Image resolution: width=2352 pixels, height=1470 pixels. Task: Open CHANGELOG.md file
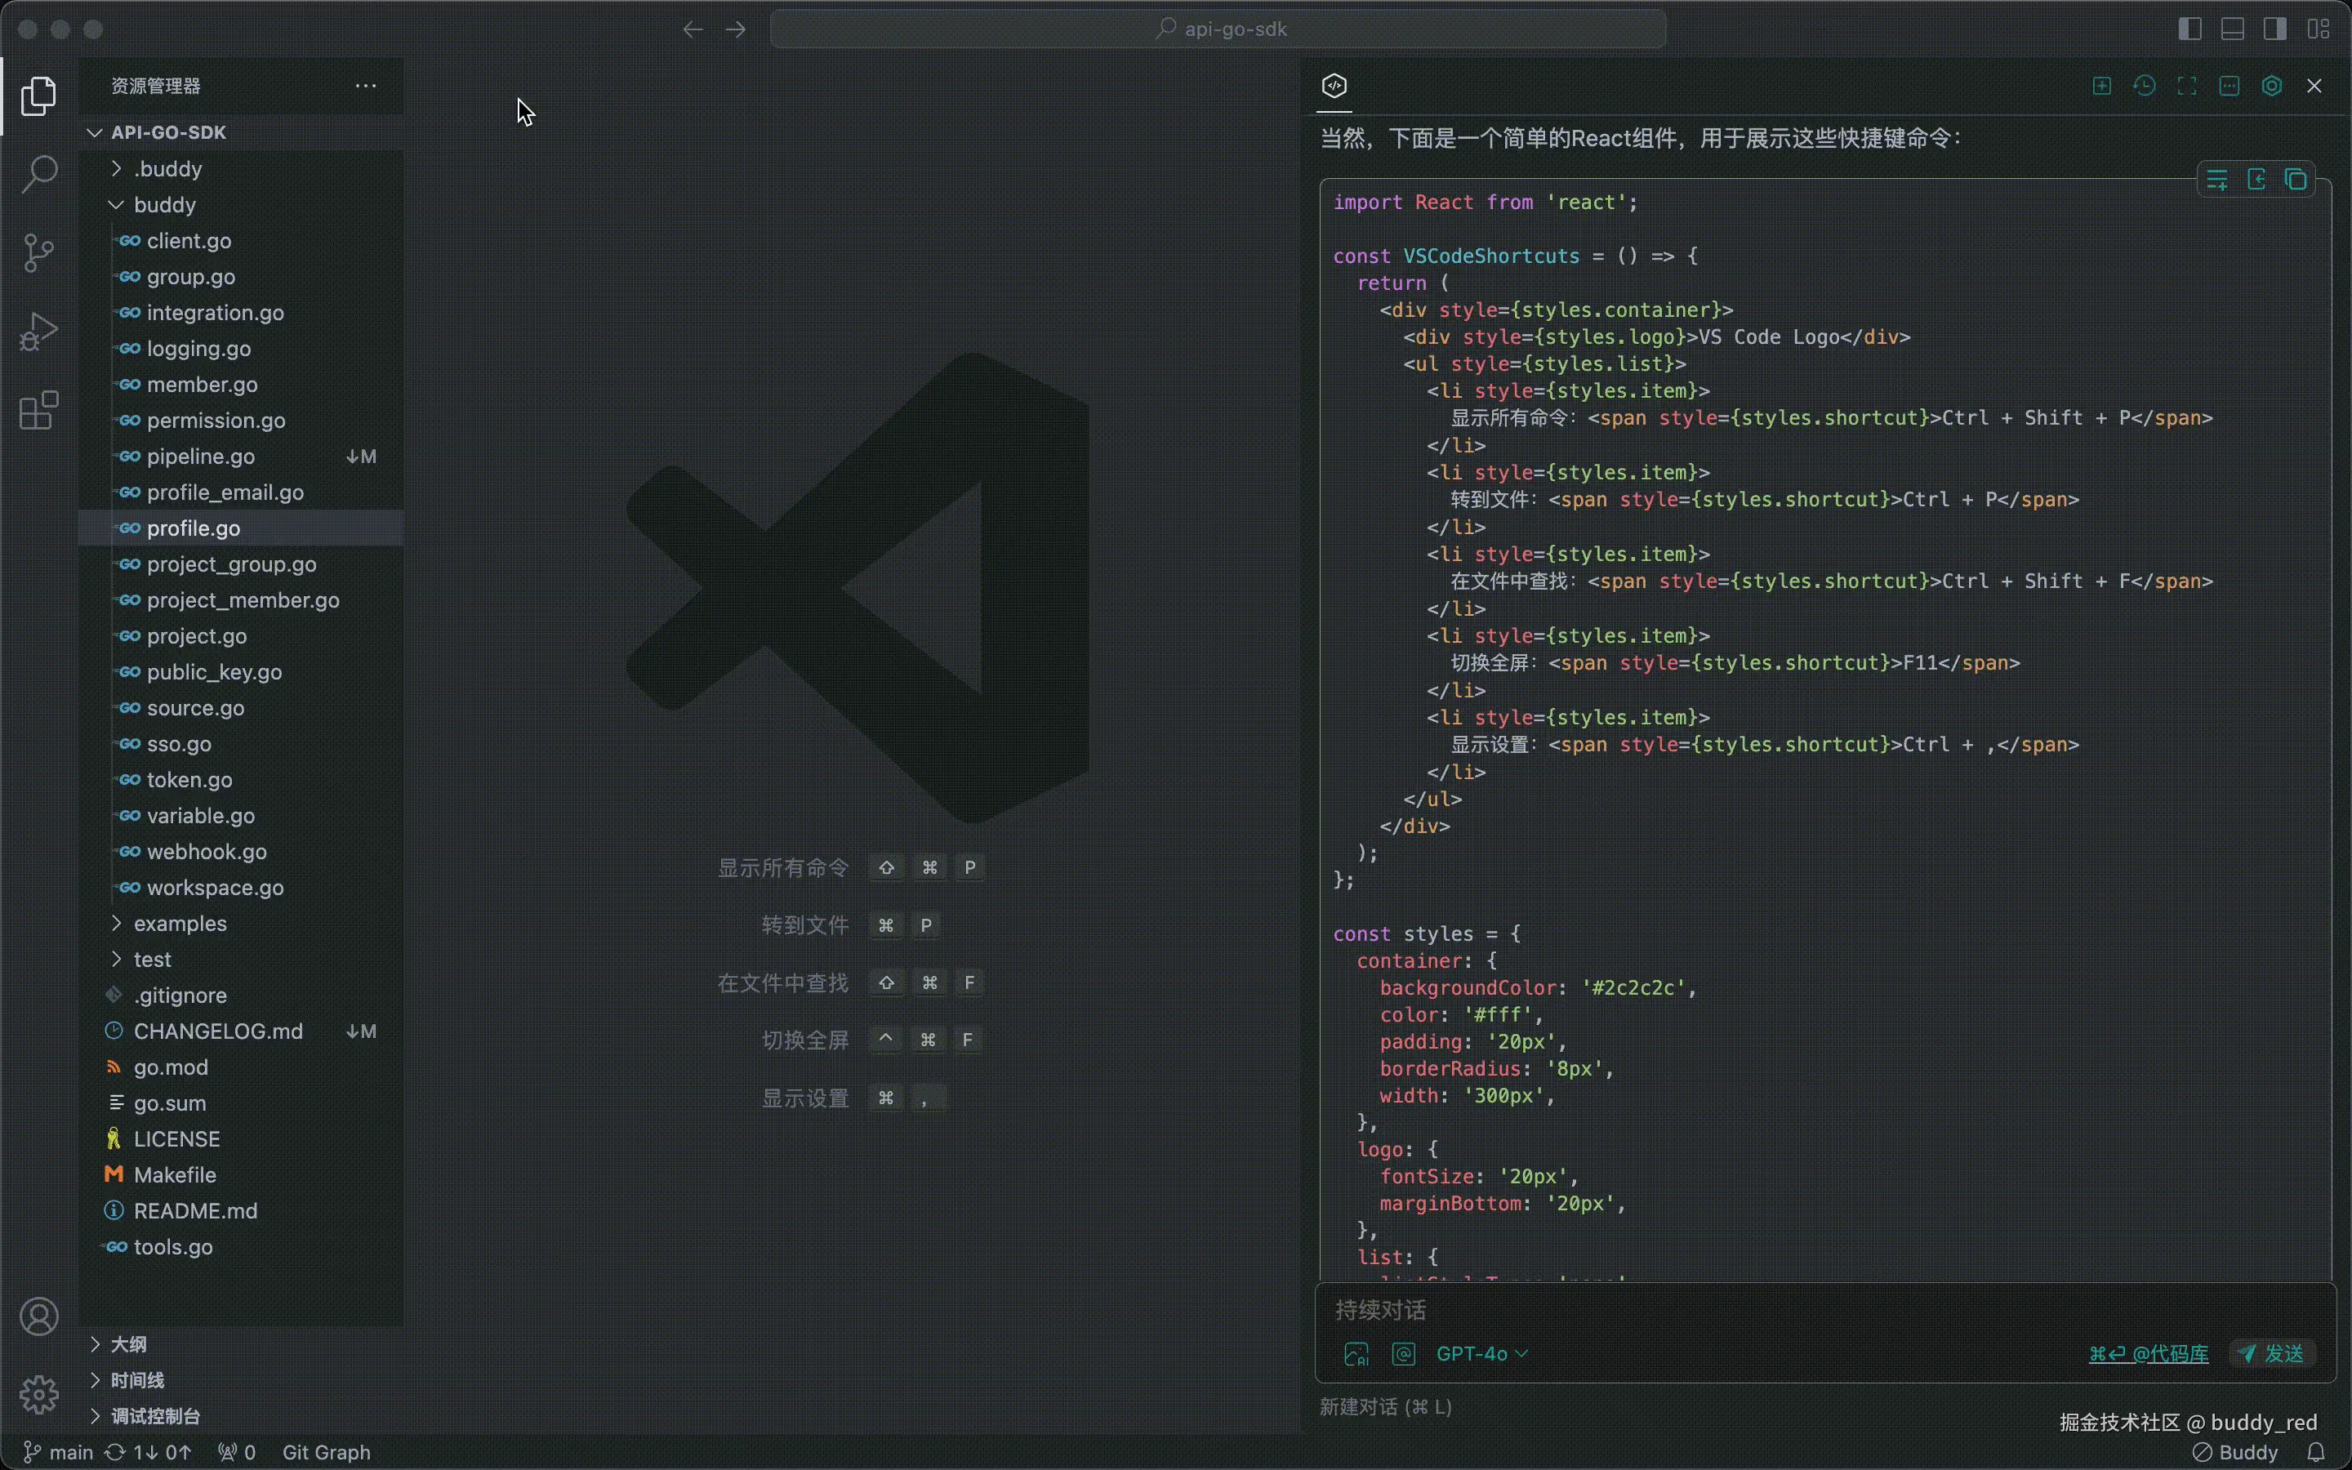(x=241, y=1031)
